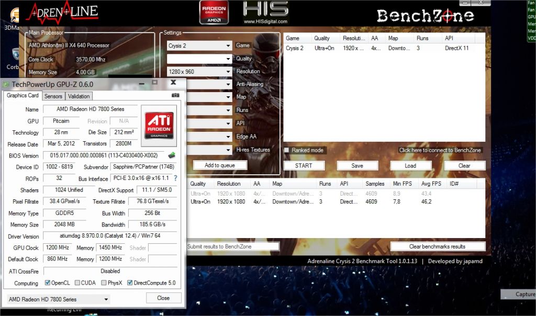Click the BenchZone logo
The height and width of the screenshot is (316, 536).
click(x=425, y=16)
